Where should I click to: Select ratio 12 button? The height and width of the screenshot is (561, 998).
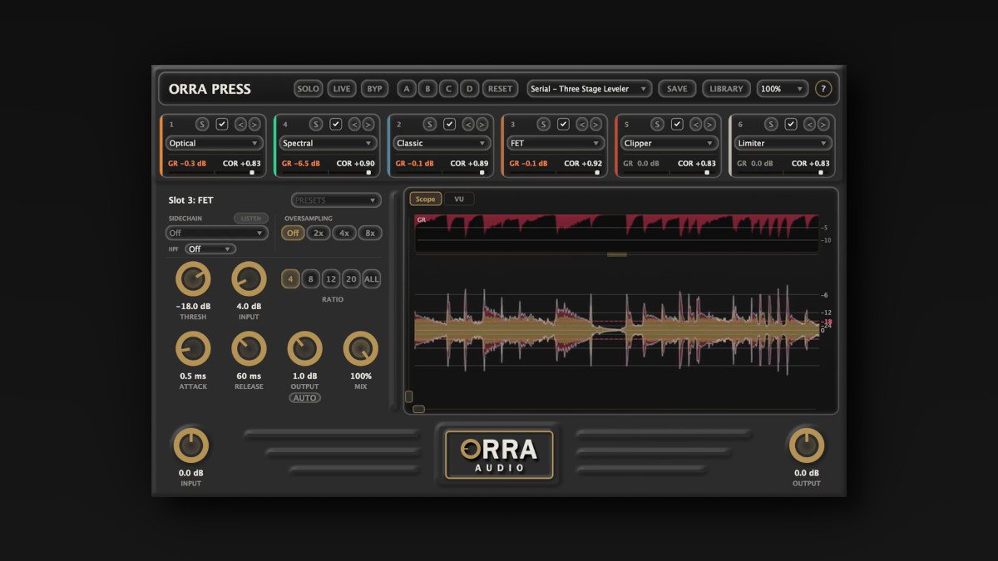pos(330,279)
